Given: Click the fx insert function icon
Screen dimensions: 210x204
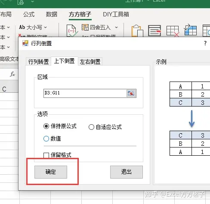Looking at the screenshot, I should coord(12,74).
